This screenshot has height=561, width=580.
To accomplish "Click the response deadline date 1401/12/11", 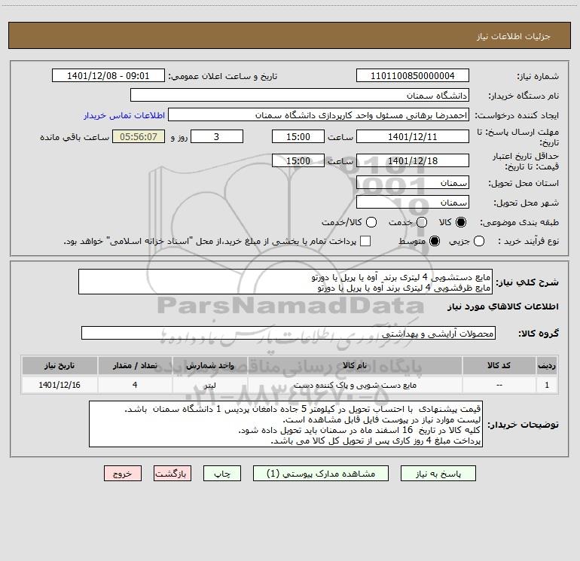I will pyautogui.click(x=413, y=136).
